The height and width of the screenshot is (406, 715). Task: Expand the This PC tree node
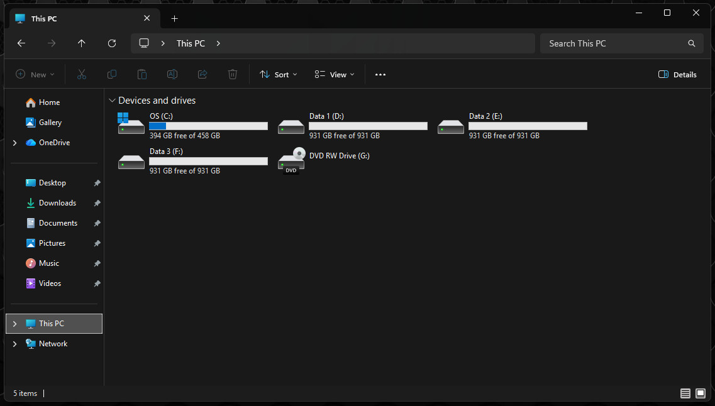point(14,324)
